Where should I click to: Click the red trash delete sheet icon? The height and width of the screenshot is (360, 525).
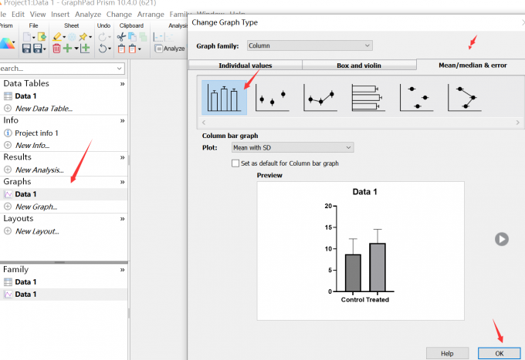pyautogui.click(x=56, y=49)
